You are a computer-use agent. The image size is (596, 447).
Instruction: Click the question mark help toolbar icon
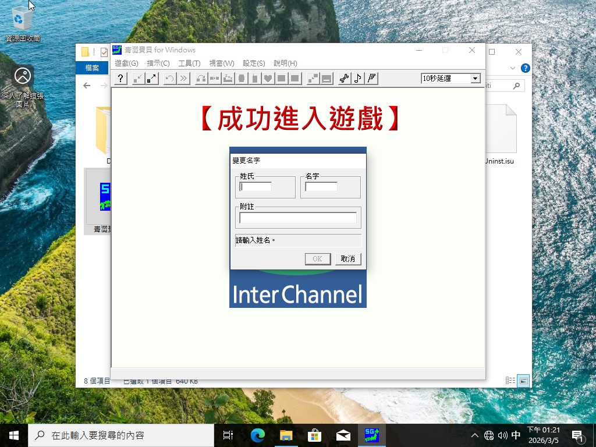120,79
